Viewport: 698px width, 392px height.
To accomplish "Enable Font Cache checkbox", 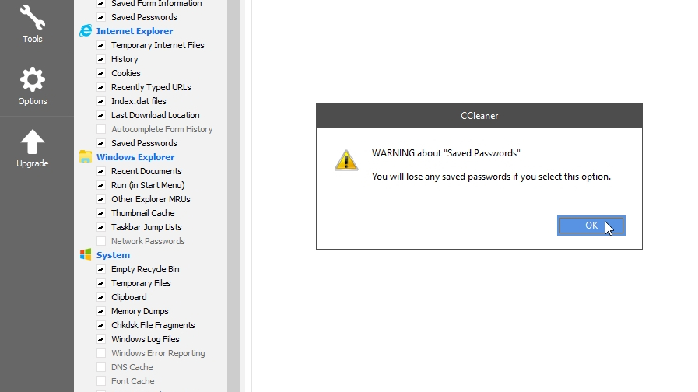I will [x=101, y=381].
